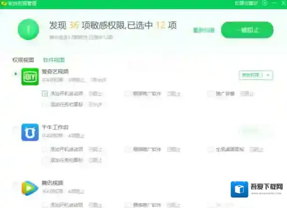
Task: Select the 腾讯视频 play-shaped app icon
Action: [x=30, y=188]
